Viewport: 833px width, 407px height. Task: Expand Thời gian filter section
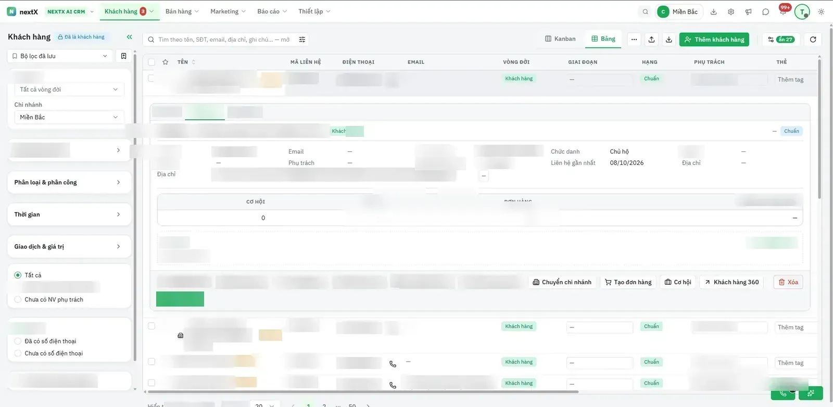click(69, 214)
